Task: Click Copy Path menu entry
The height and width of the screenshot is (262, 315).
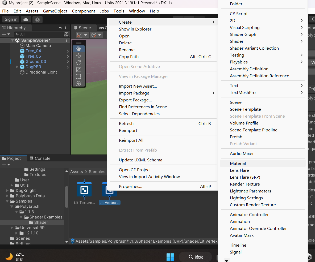Action: 163,57
